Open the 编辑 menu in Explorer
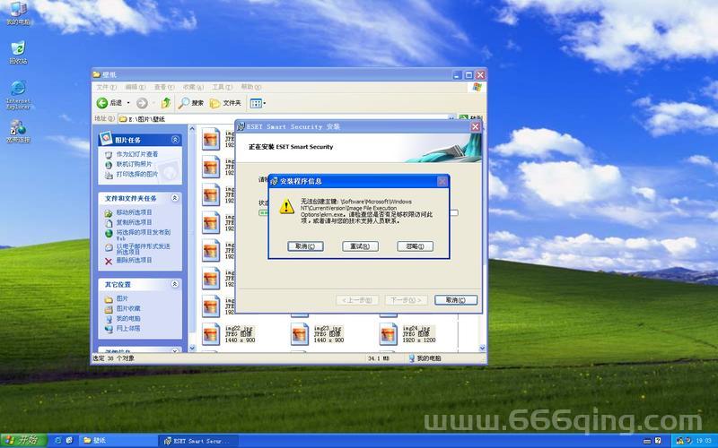718x448 pixels. (x=136, y=87)
